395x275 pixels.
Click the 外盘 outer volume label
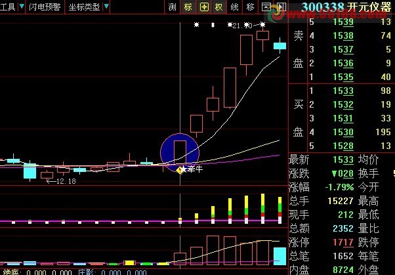[x=368, y=270]
